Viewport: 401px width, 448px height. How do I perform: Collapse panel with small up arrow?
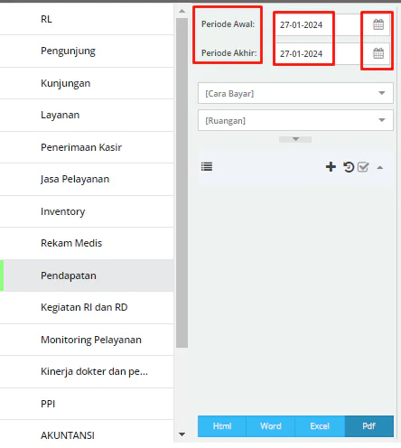[380, 168]
